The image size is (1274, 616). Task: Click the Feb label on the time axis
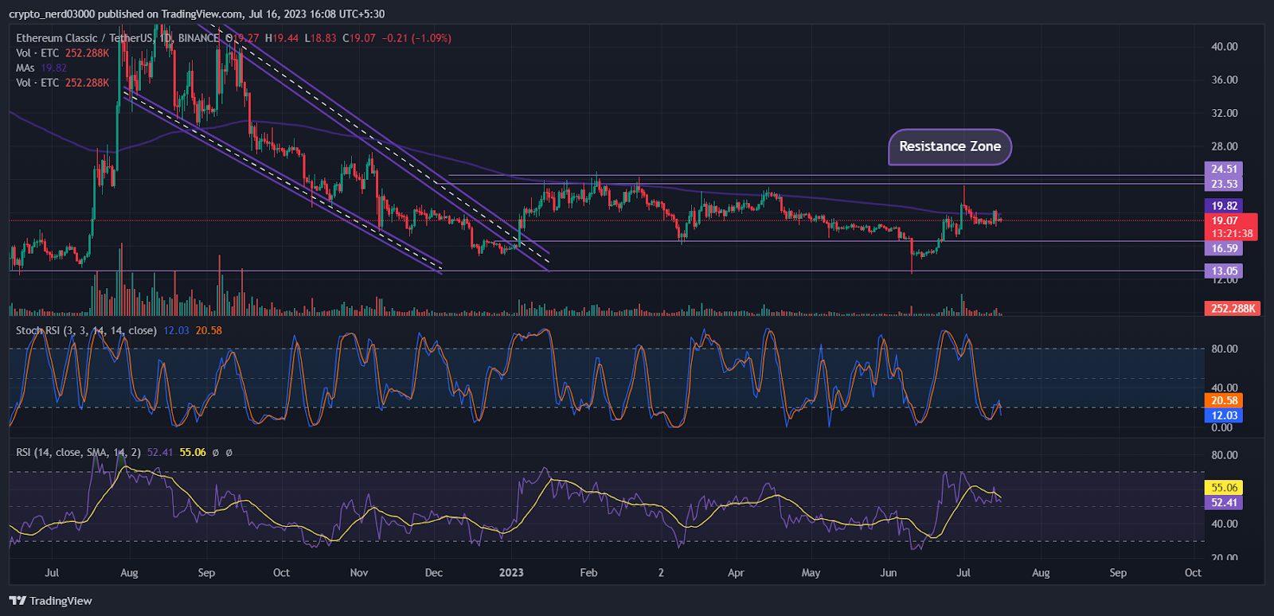[x=588, y=572]
